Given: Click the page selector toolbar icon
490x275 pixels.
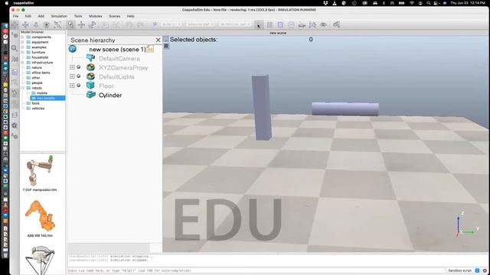Looking at the screenshot, I should [x=337, y=24].
